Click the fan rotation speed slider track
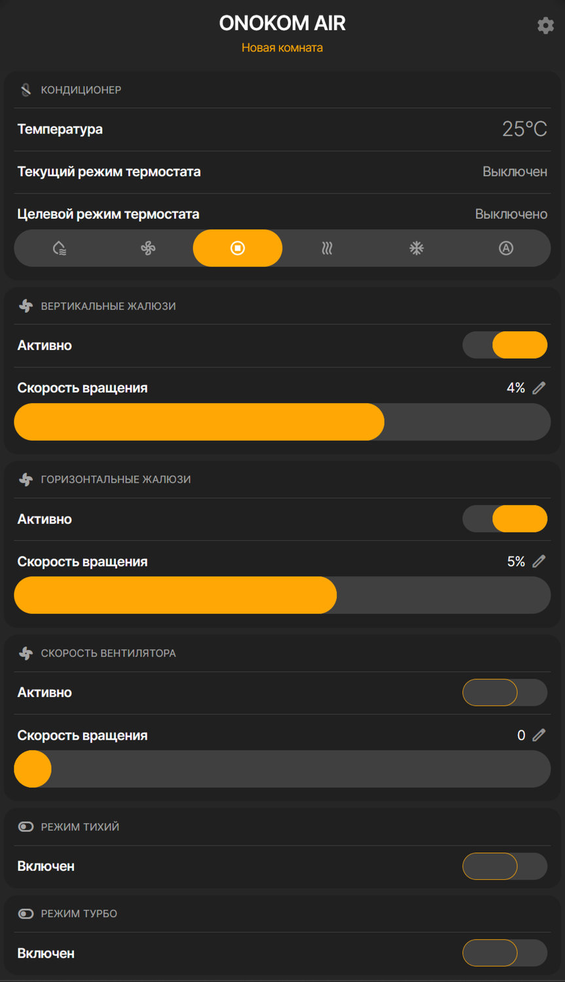The image size is (565, 982). [282, 769]
